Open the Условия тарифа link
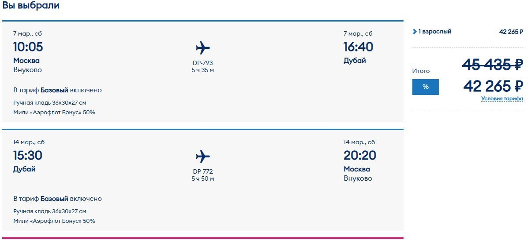Viewport: 528px width, 240px height. tap(502, 98)
